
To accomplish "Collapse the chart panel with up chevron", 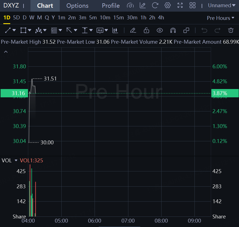I will tap(6, 52).
